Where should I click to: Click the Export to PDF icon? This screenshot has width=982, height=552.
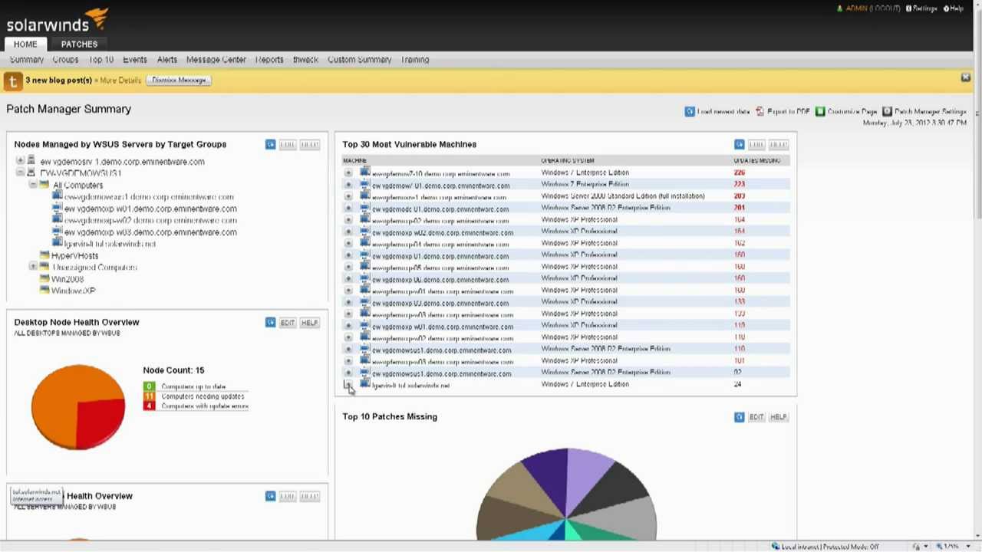[760, 112]
